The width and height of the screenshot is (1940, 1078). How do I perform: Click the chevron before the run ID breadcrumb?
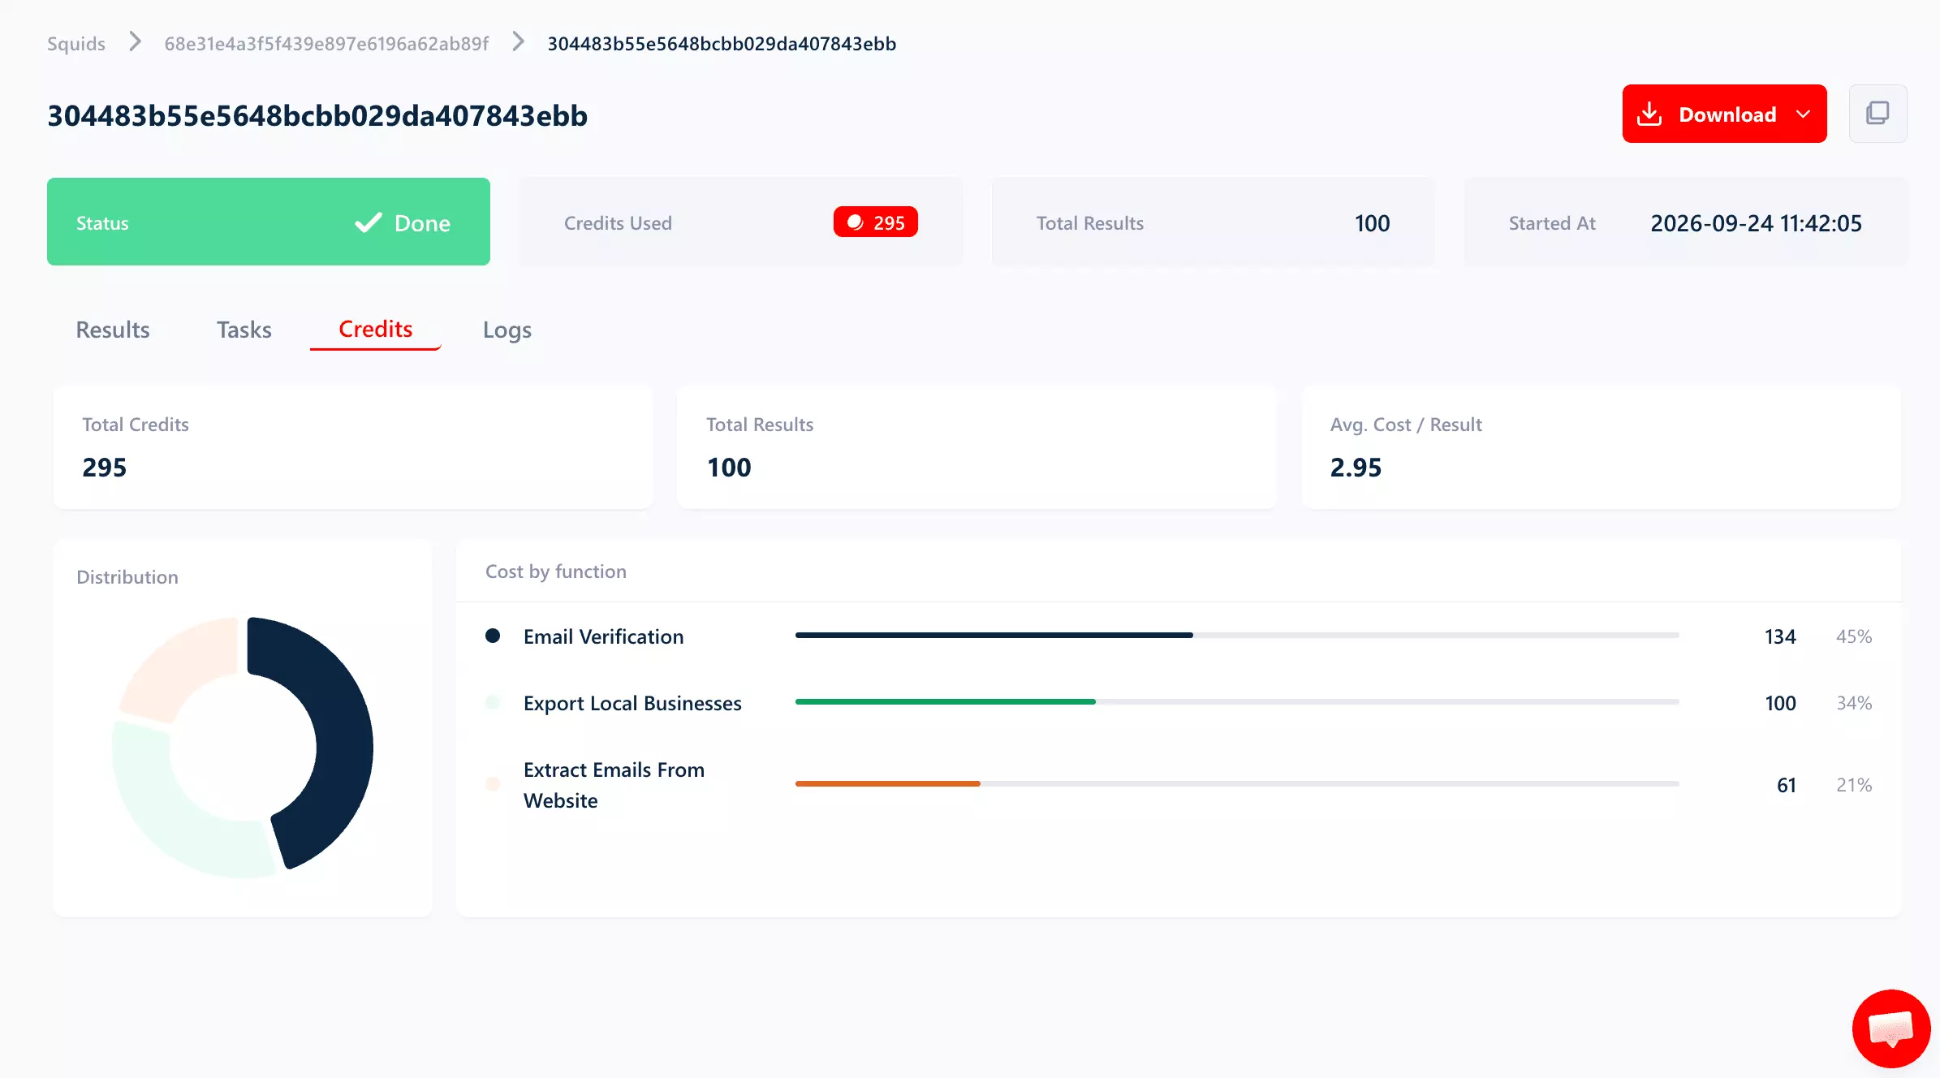[x=518, y=41]
